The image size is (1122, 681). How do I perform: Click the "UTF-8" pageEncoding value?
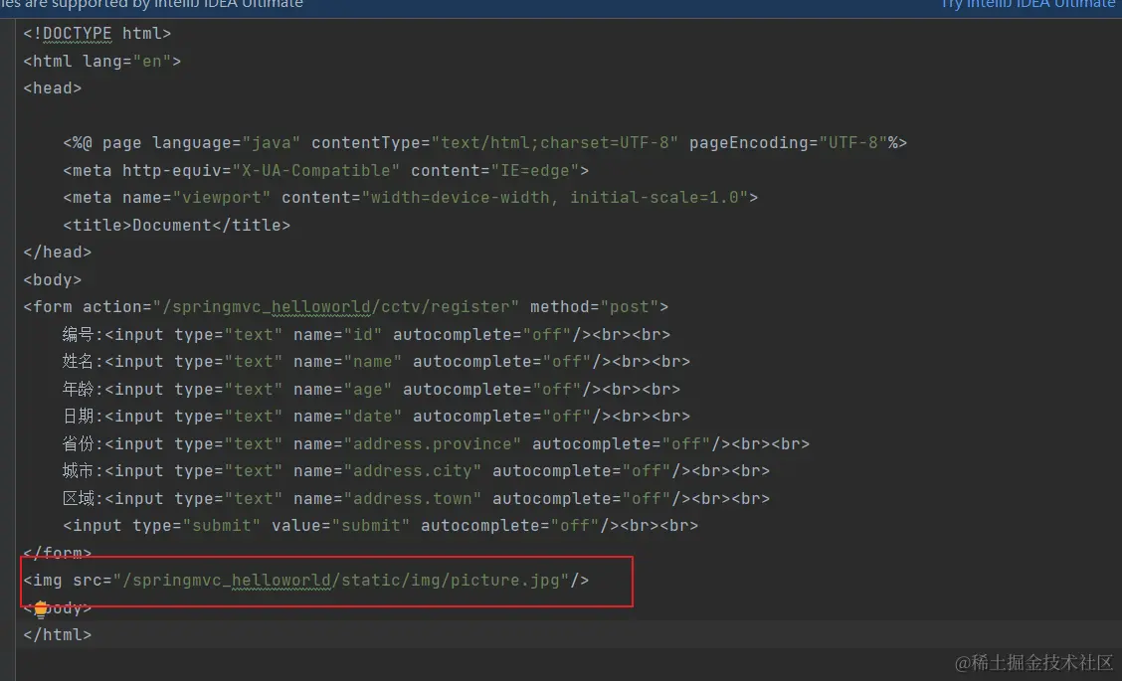(853, 143)
